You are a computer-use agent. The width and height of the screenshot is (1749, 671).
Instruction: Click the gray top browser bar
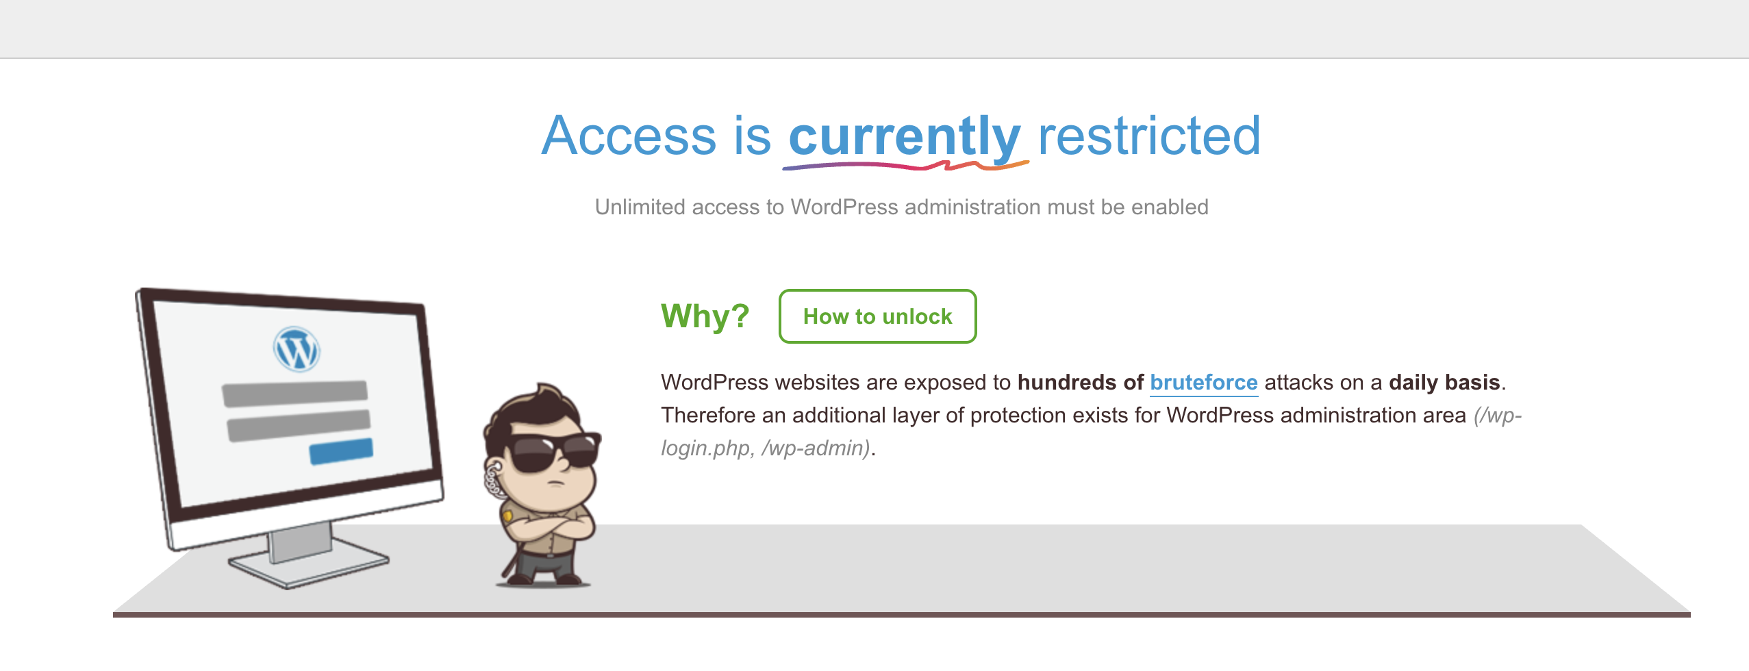click(x=874, y=29)
